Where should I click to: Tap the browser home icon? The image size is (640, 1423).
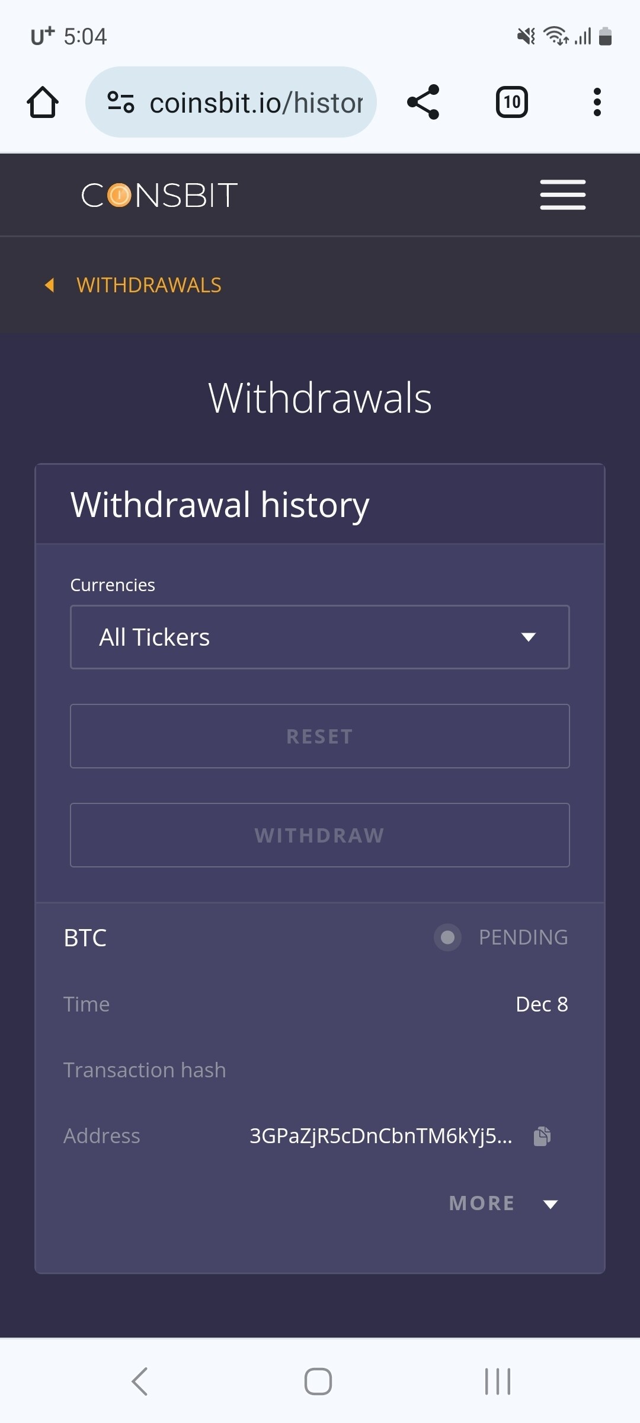43,102
